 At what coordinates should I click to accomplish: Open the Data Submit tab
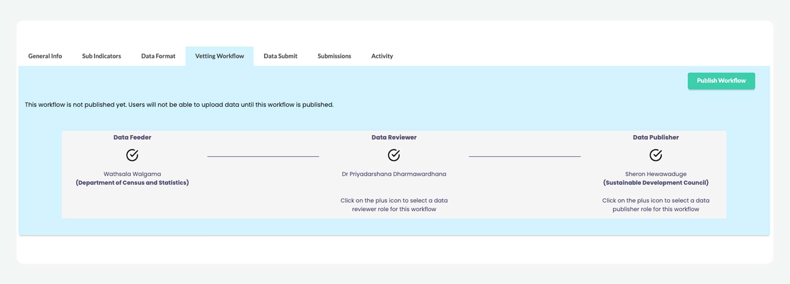(280, 56)
